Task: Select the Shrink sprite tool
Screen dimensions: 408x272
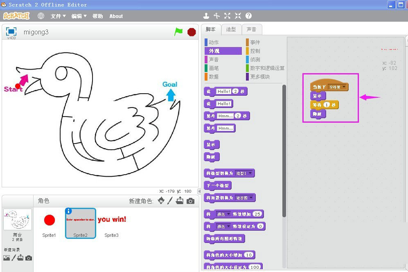Action: (238, 16)
